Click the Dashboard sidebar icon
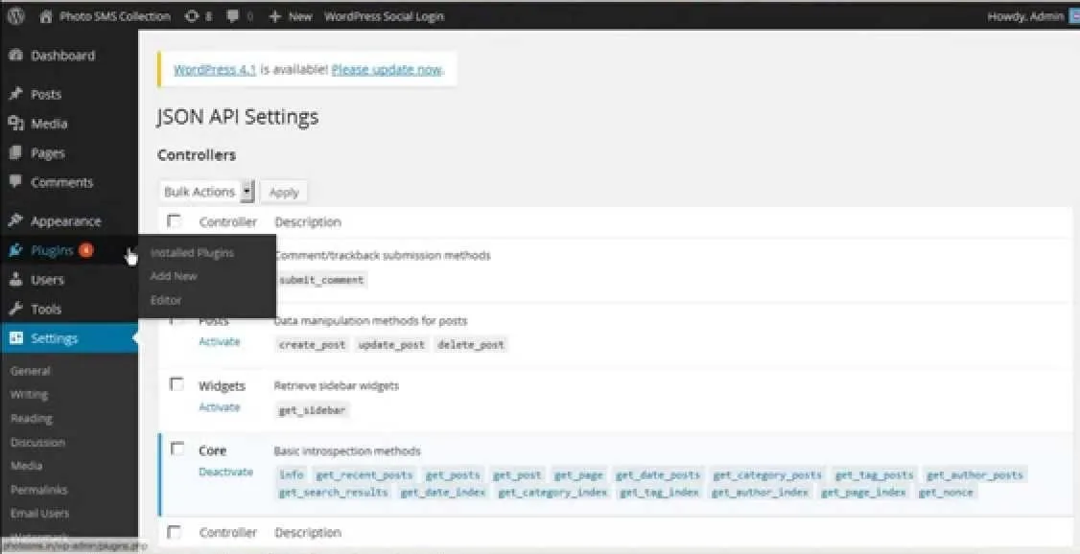 tap(16, 56)
